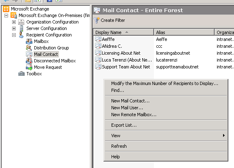Expand the Server Configuration node
The height and width of the screenshot is (168, 234).
[14, 29]
